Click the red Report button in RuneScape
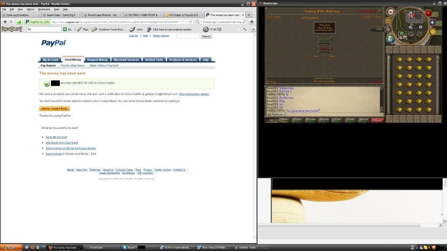The image size is (447, 251). coord(377,120)
